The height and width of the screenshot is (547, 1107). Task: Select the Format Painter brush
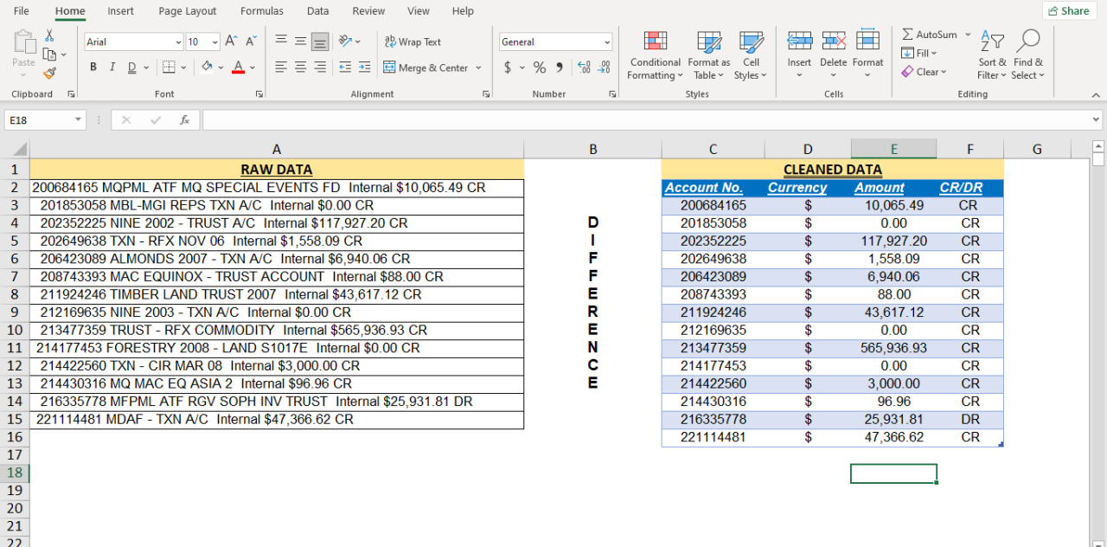coord(49,74)
